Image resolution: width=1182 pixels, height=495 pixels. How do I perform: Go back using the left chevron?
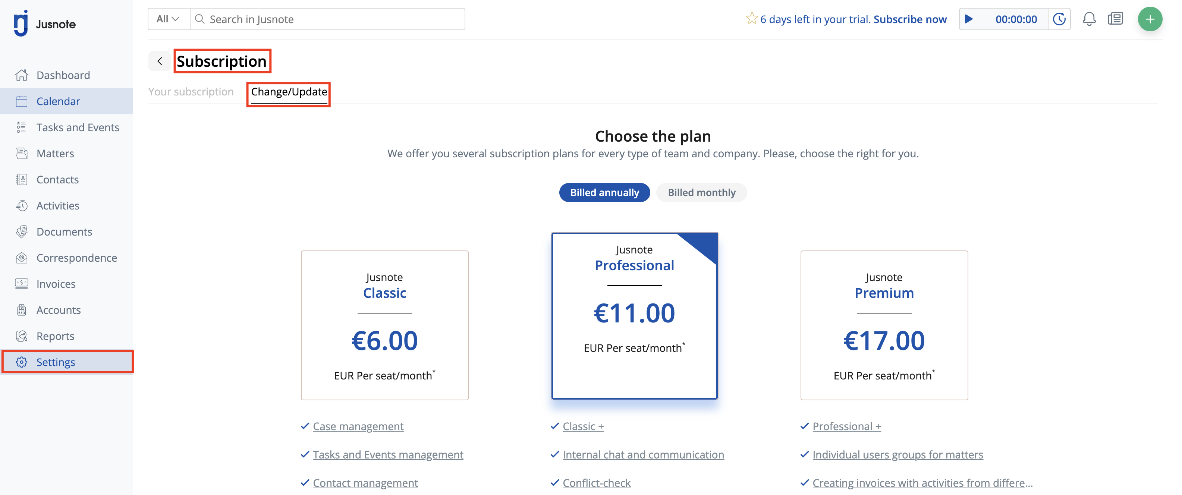(159, 61)
